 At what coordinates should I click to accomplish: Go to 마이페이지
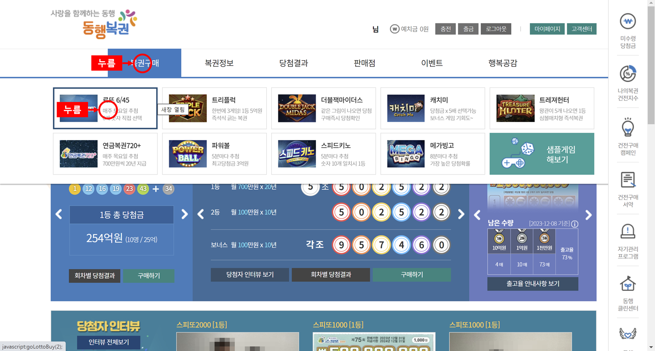pyautogui.click(x=547, y=29)
